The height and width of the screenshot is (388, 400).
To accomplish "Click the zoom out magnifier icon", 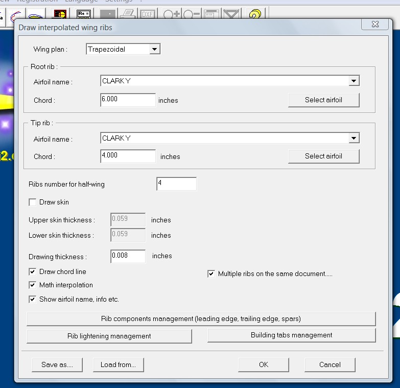I will [191, 14].
